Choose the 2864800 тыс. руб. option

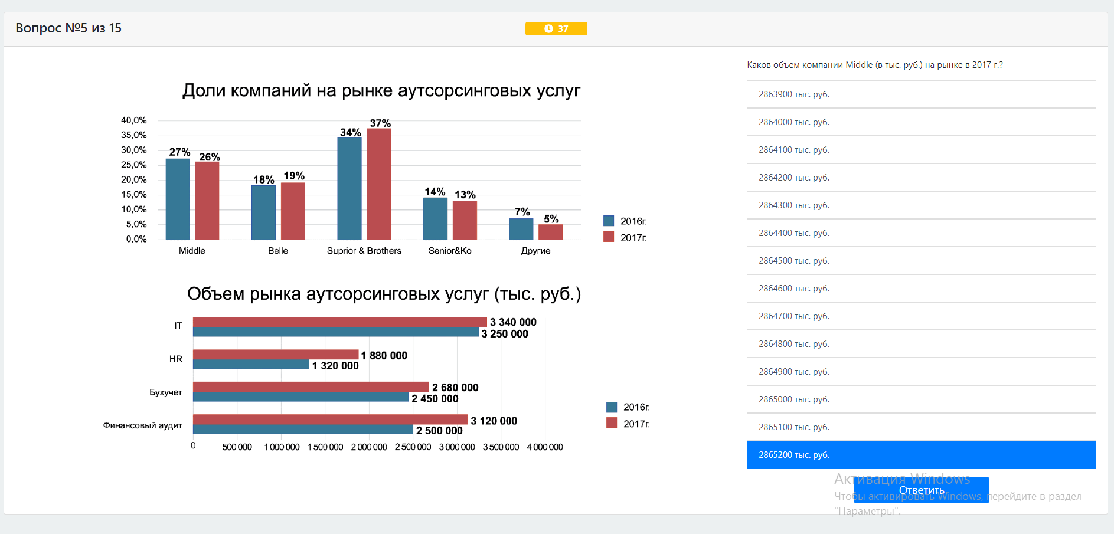click(921, 344)
